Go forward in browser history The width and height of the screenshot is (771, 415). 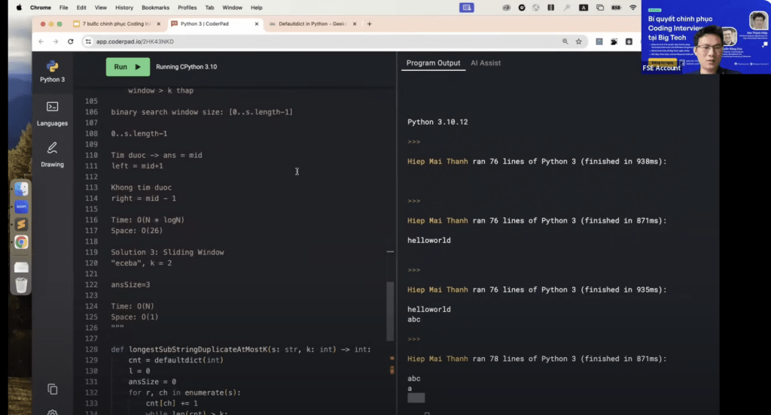point(56,42)
